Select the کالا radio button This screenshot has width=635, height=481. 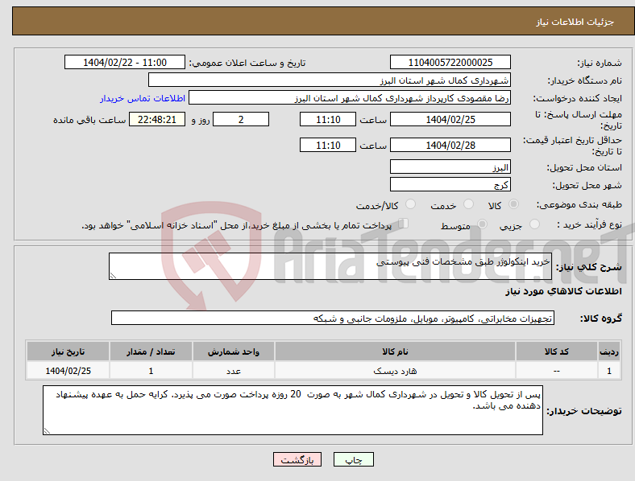pyautogui.click(x=513, y=204)
